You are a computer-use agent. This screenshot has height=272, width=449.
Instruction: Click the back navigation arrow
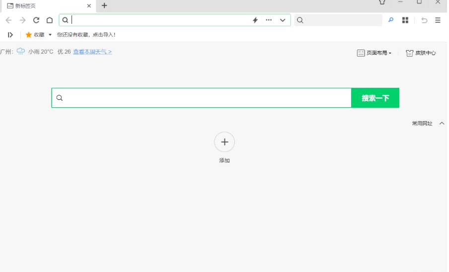coord(8,20)
